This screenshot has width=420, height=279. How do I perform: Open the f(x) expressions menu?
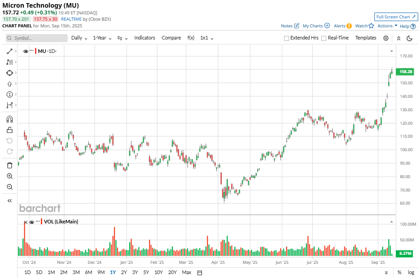click(191, 38)
